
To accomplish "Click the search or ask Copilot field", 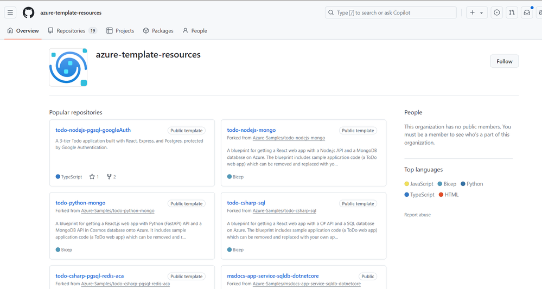I will coord(391,12).
